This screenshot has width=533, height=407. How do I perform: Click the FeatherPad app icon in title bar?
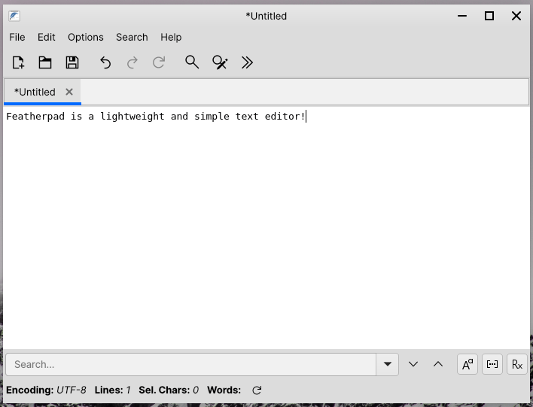pyautogui.click(x=14, y=16)
